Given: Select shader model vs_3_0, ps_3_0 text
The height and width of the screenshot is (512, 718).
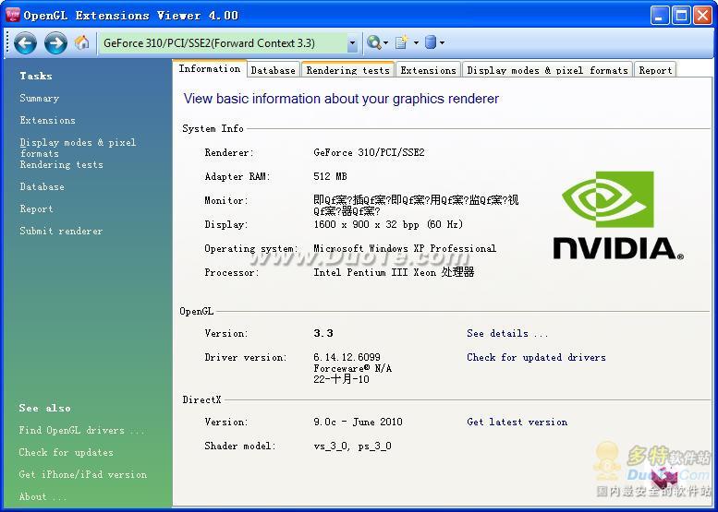Looking at the screenshot, I should (x=353, y=446).
